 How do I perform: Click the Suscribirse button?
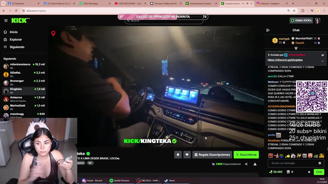coord(246,155)
